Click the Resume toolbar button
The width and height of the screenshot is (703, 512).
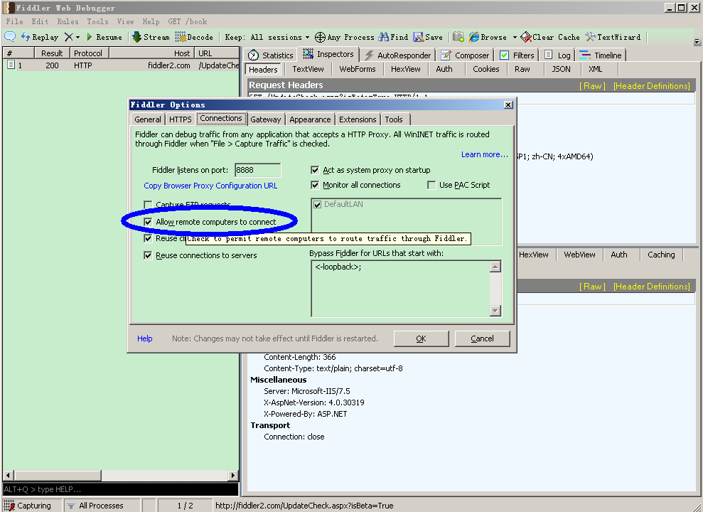104,37
